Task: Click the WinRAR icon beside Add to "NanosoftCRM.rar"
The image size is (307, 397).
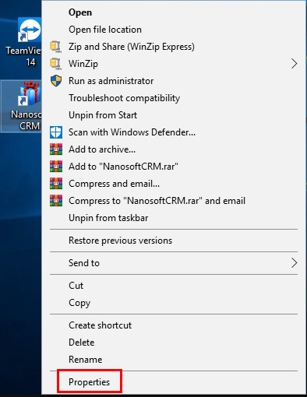Action: (56, 167)
